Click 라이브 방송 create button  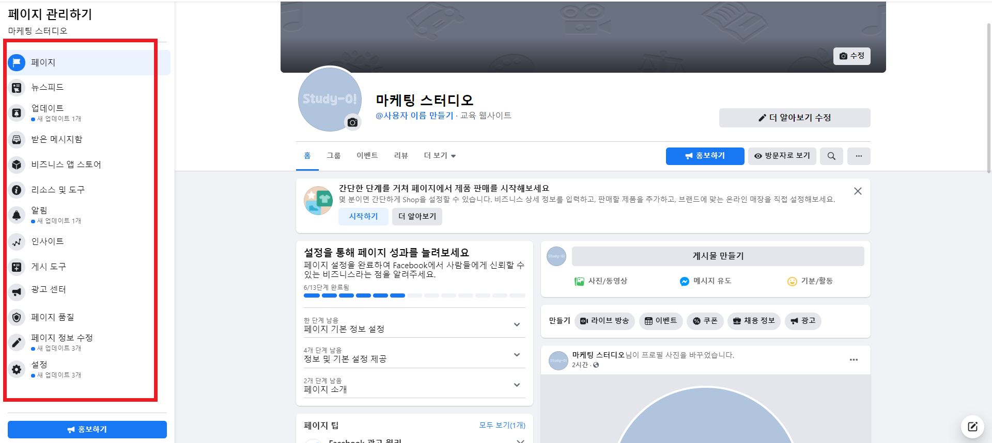click(x=605, y=321)
